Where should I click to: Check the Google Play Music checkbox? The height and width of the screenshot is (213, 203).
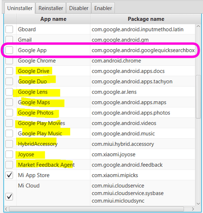[9, 133]
